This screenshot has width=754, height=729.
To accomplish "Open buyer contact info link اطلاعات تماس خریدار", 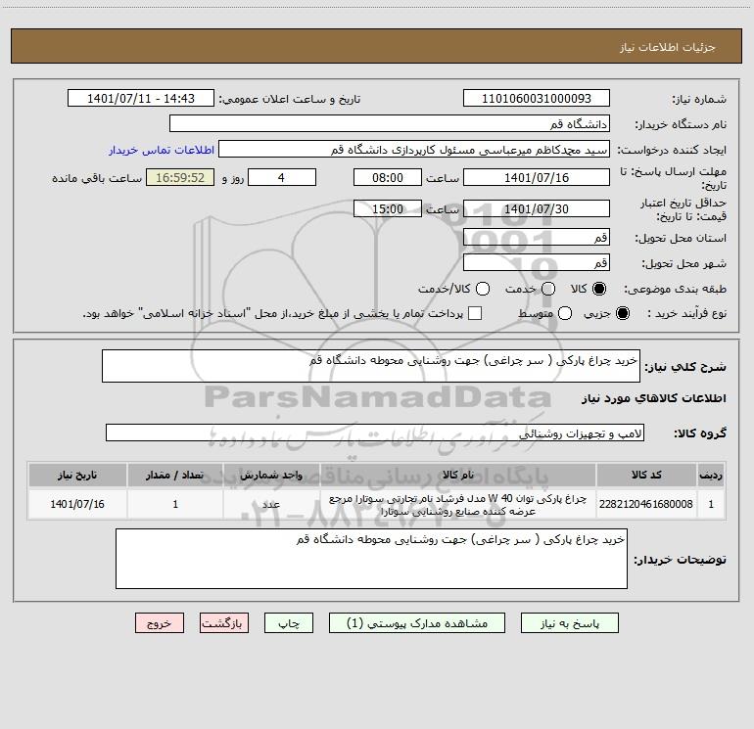I will coord(162,150).
